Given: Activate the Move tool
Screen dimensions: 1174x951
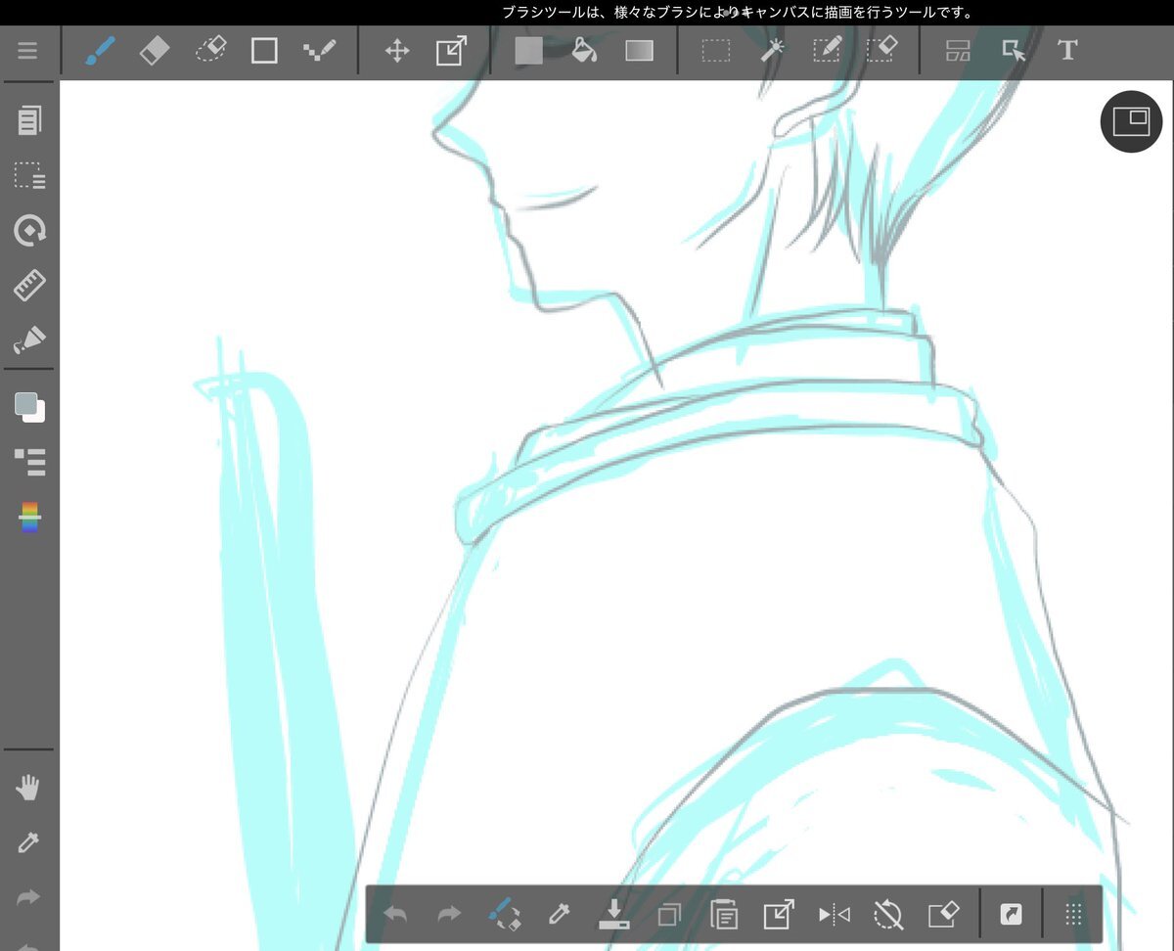Looking at the screenshot, I should tap(396, 51).
